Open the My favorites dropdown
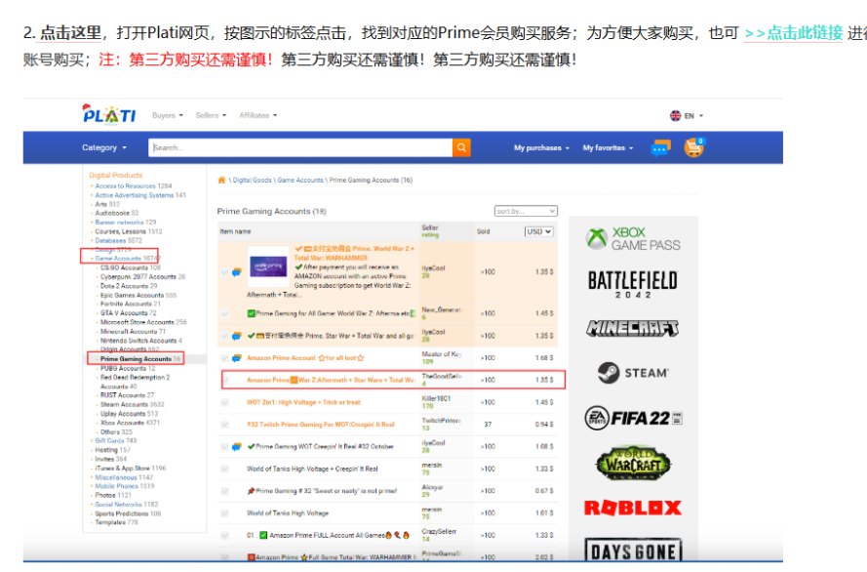Viewport: 867px width, 572px height. [x=608, y=147]
